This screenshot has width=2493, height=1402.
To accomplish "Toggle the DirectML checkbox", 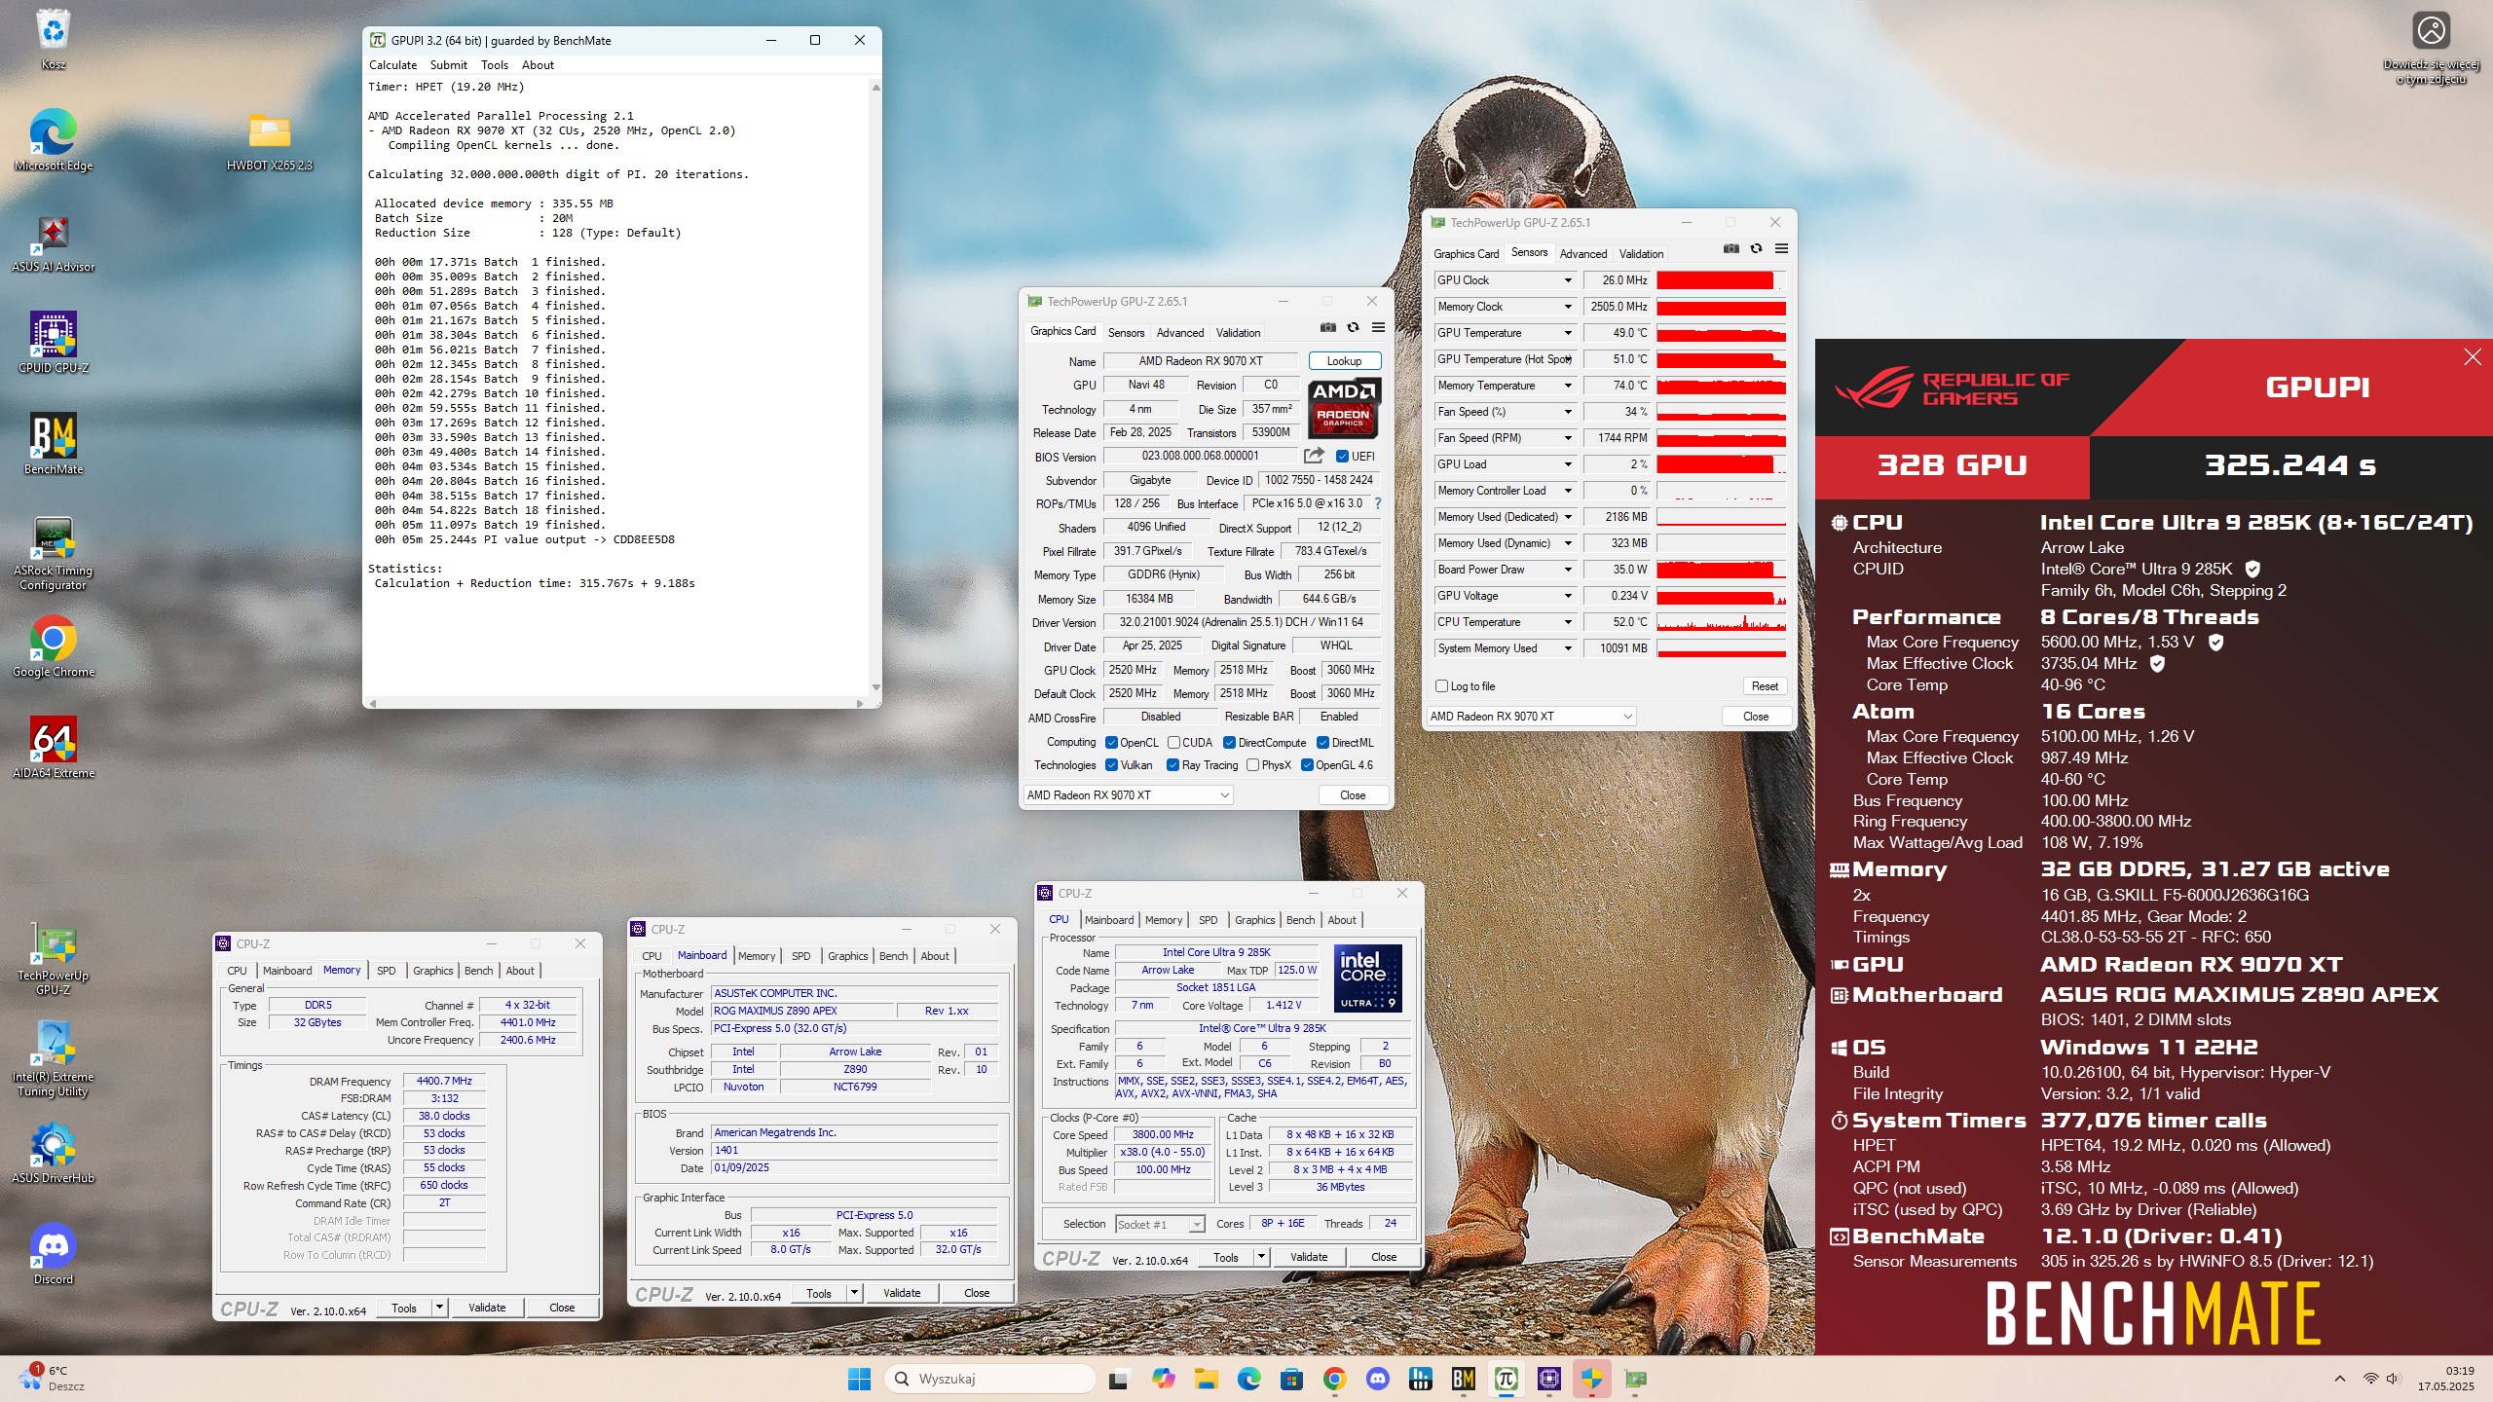I will pyautogui.click(x=1322, y=743).
